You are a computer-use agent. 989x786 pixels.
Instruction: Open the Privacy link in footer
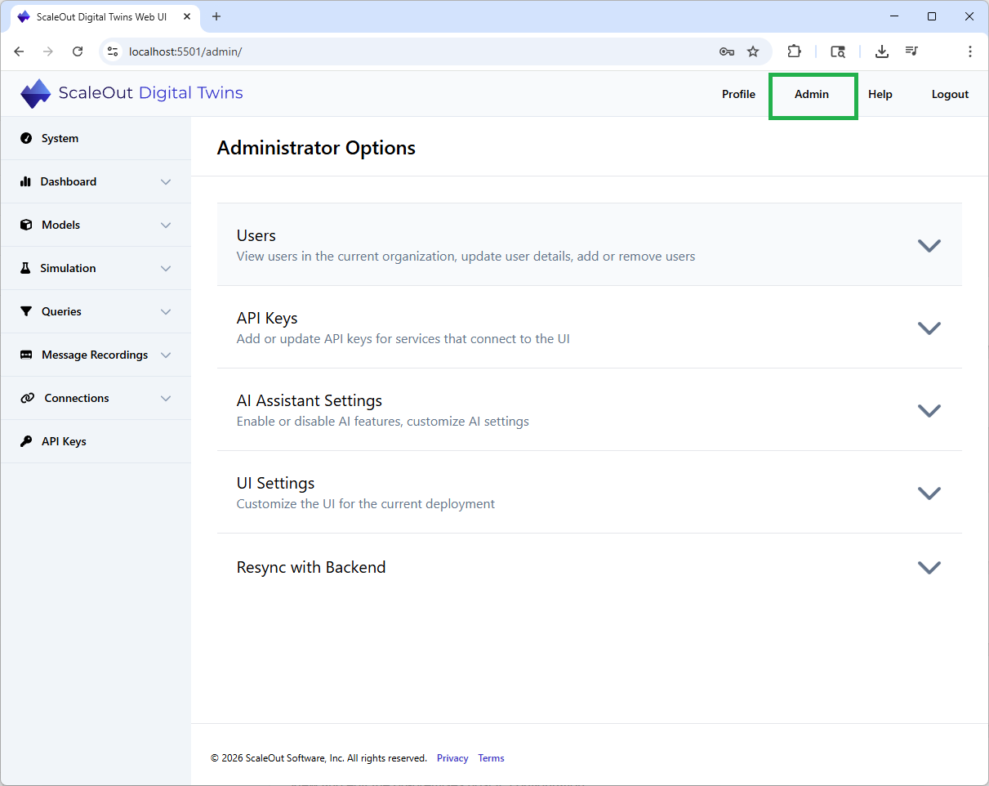pos(452,758)
